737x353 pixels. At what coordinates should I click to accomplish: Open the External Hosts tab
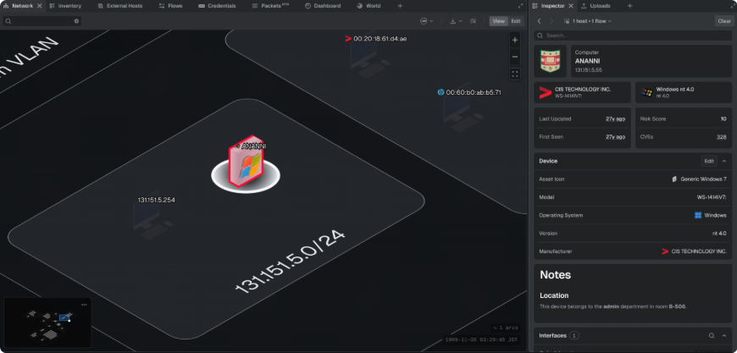[119, 6]
